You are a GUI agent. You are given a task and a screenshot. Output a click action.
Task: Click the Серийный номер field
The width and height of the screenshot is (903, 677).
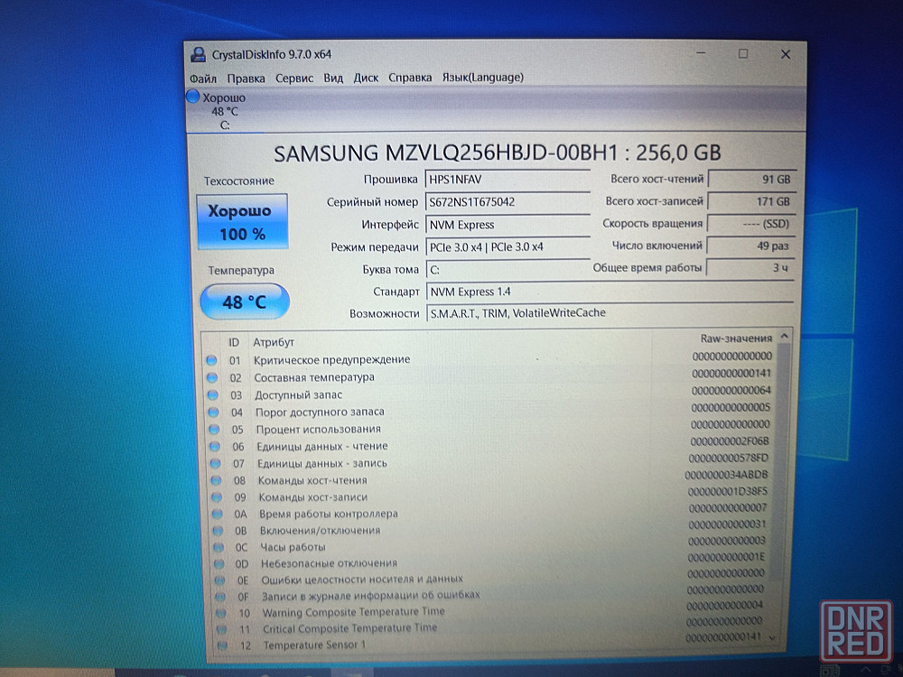click(507, 202)
